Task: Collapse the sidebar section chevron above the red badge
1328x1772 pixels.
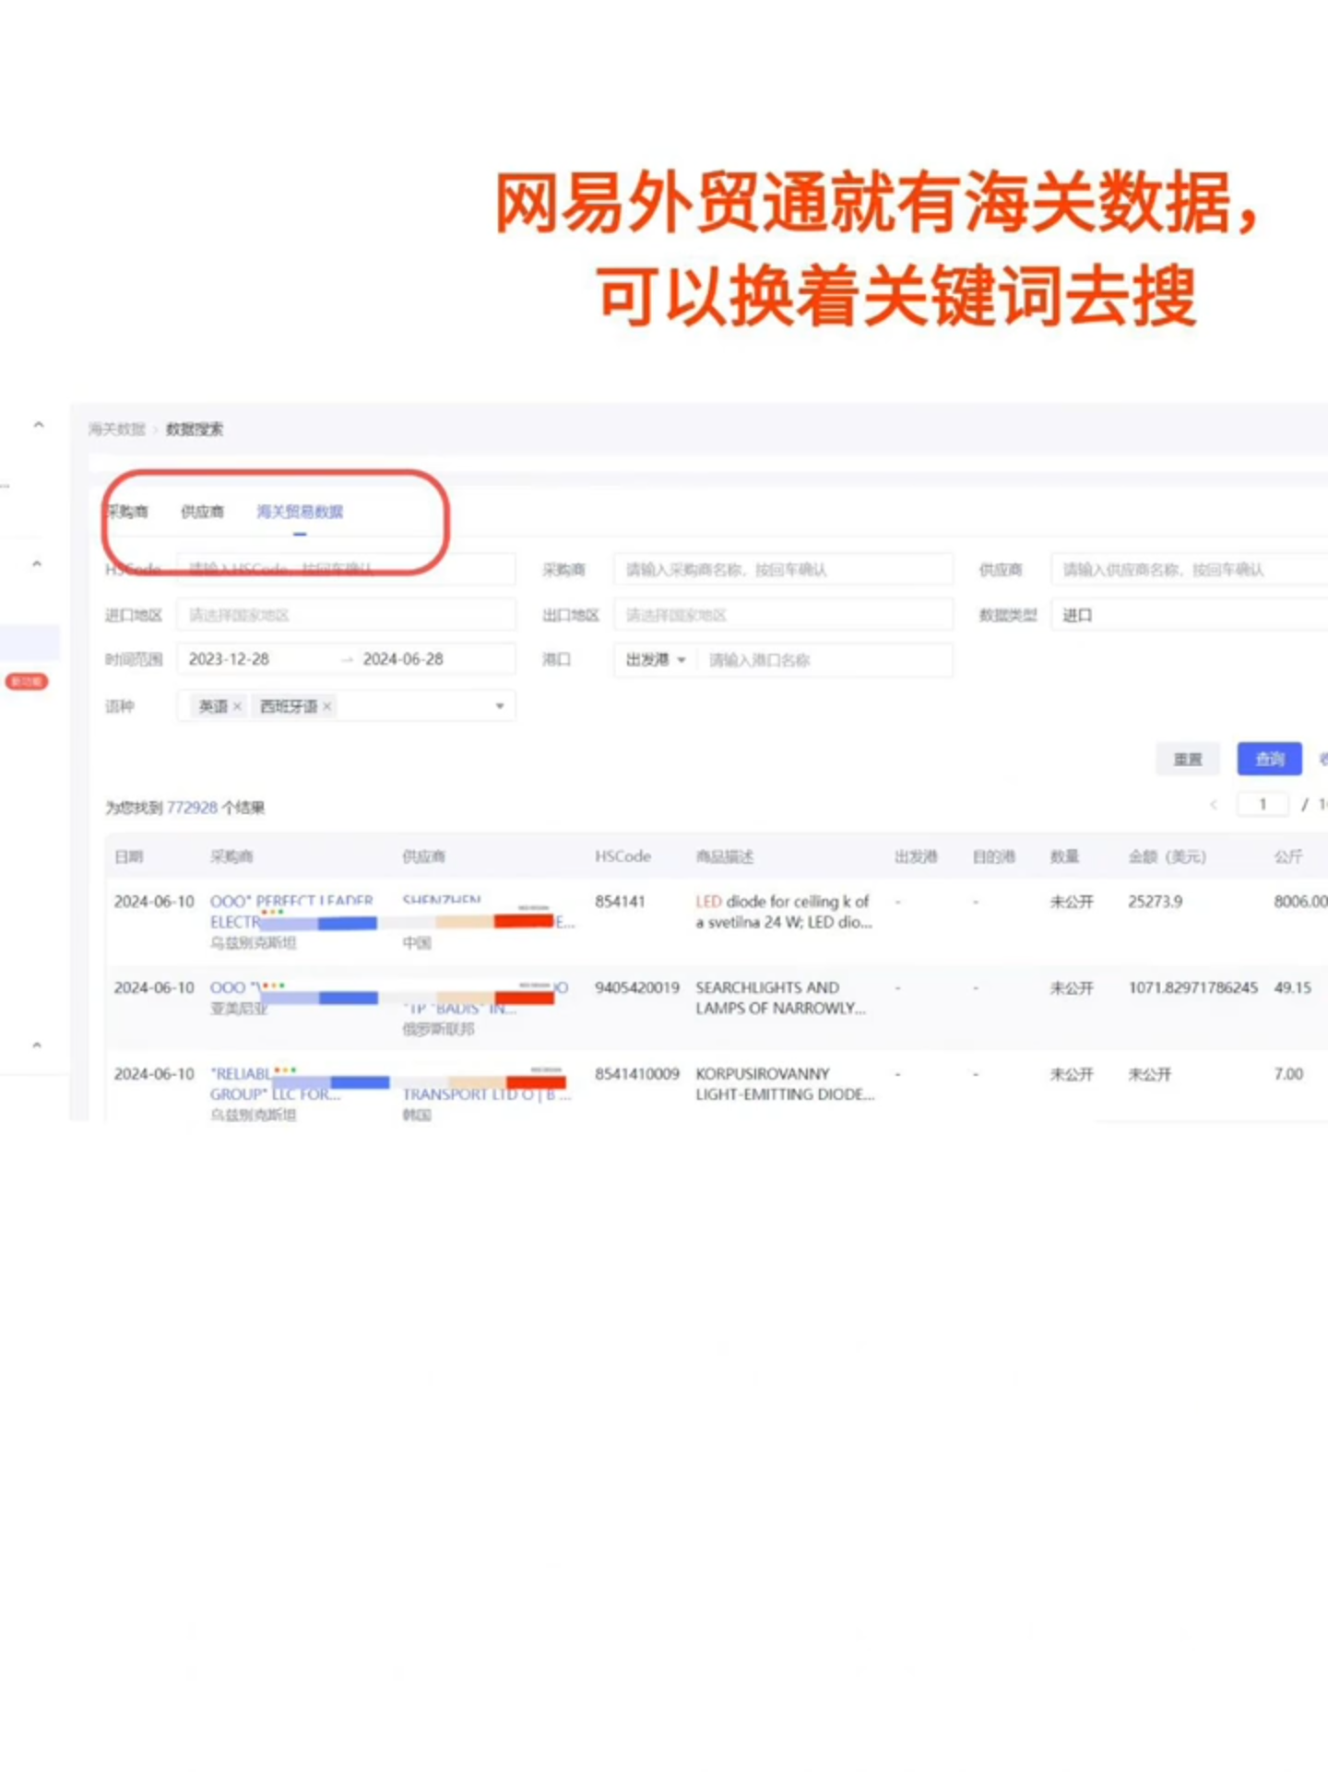Action: 37,563
